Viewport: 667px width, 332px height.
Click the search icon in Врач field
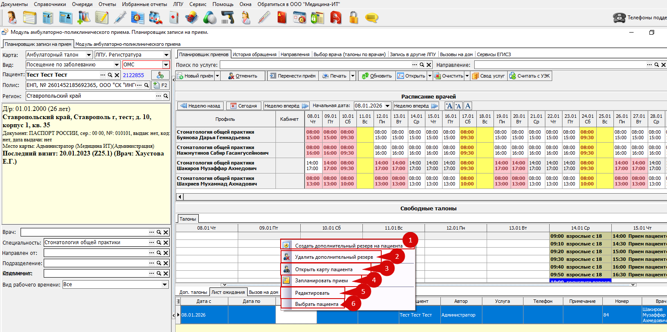159,232
